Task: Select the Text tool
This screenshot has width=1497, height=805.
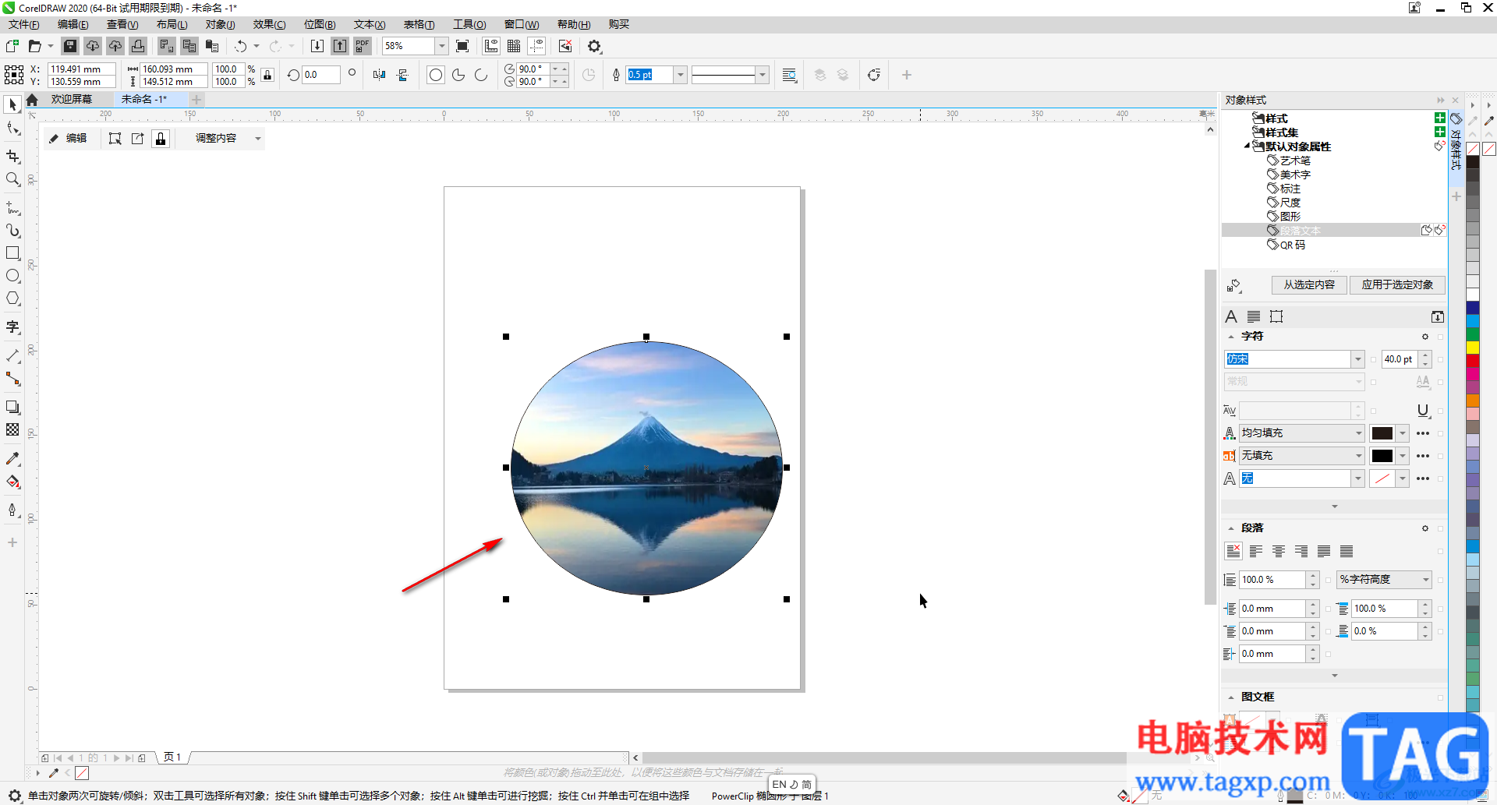Action: pyautogui.click(x=12, y=327)
